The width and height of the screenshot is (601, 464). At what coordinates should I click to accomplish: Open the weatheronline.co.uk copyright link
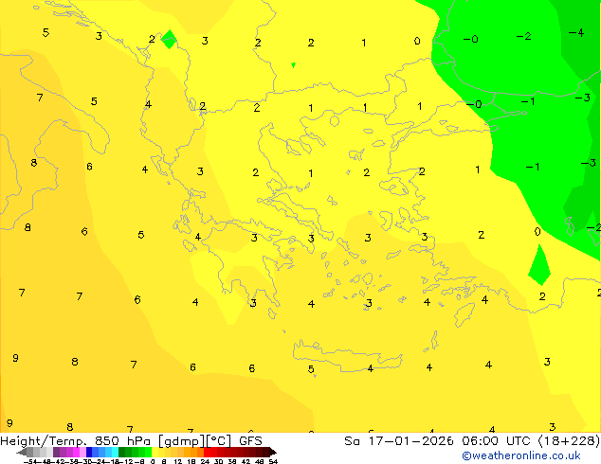tap(521, 455)
